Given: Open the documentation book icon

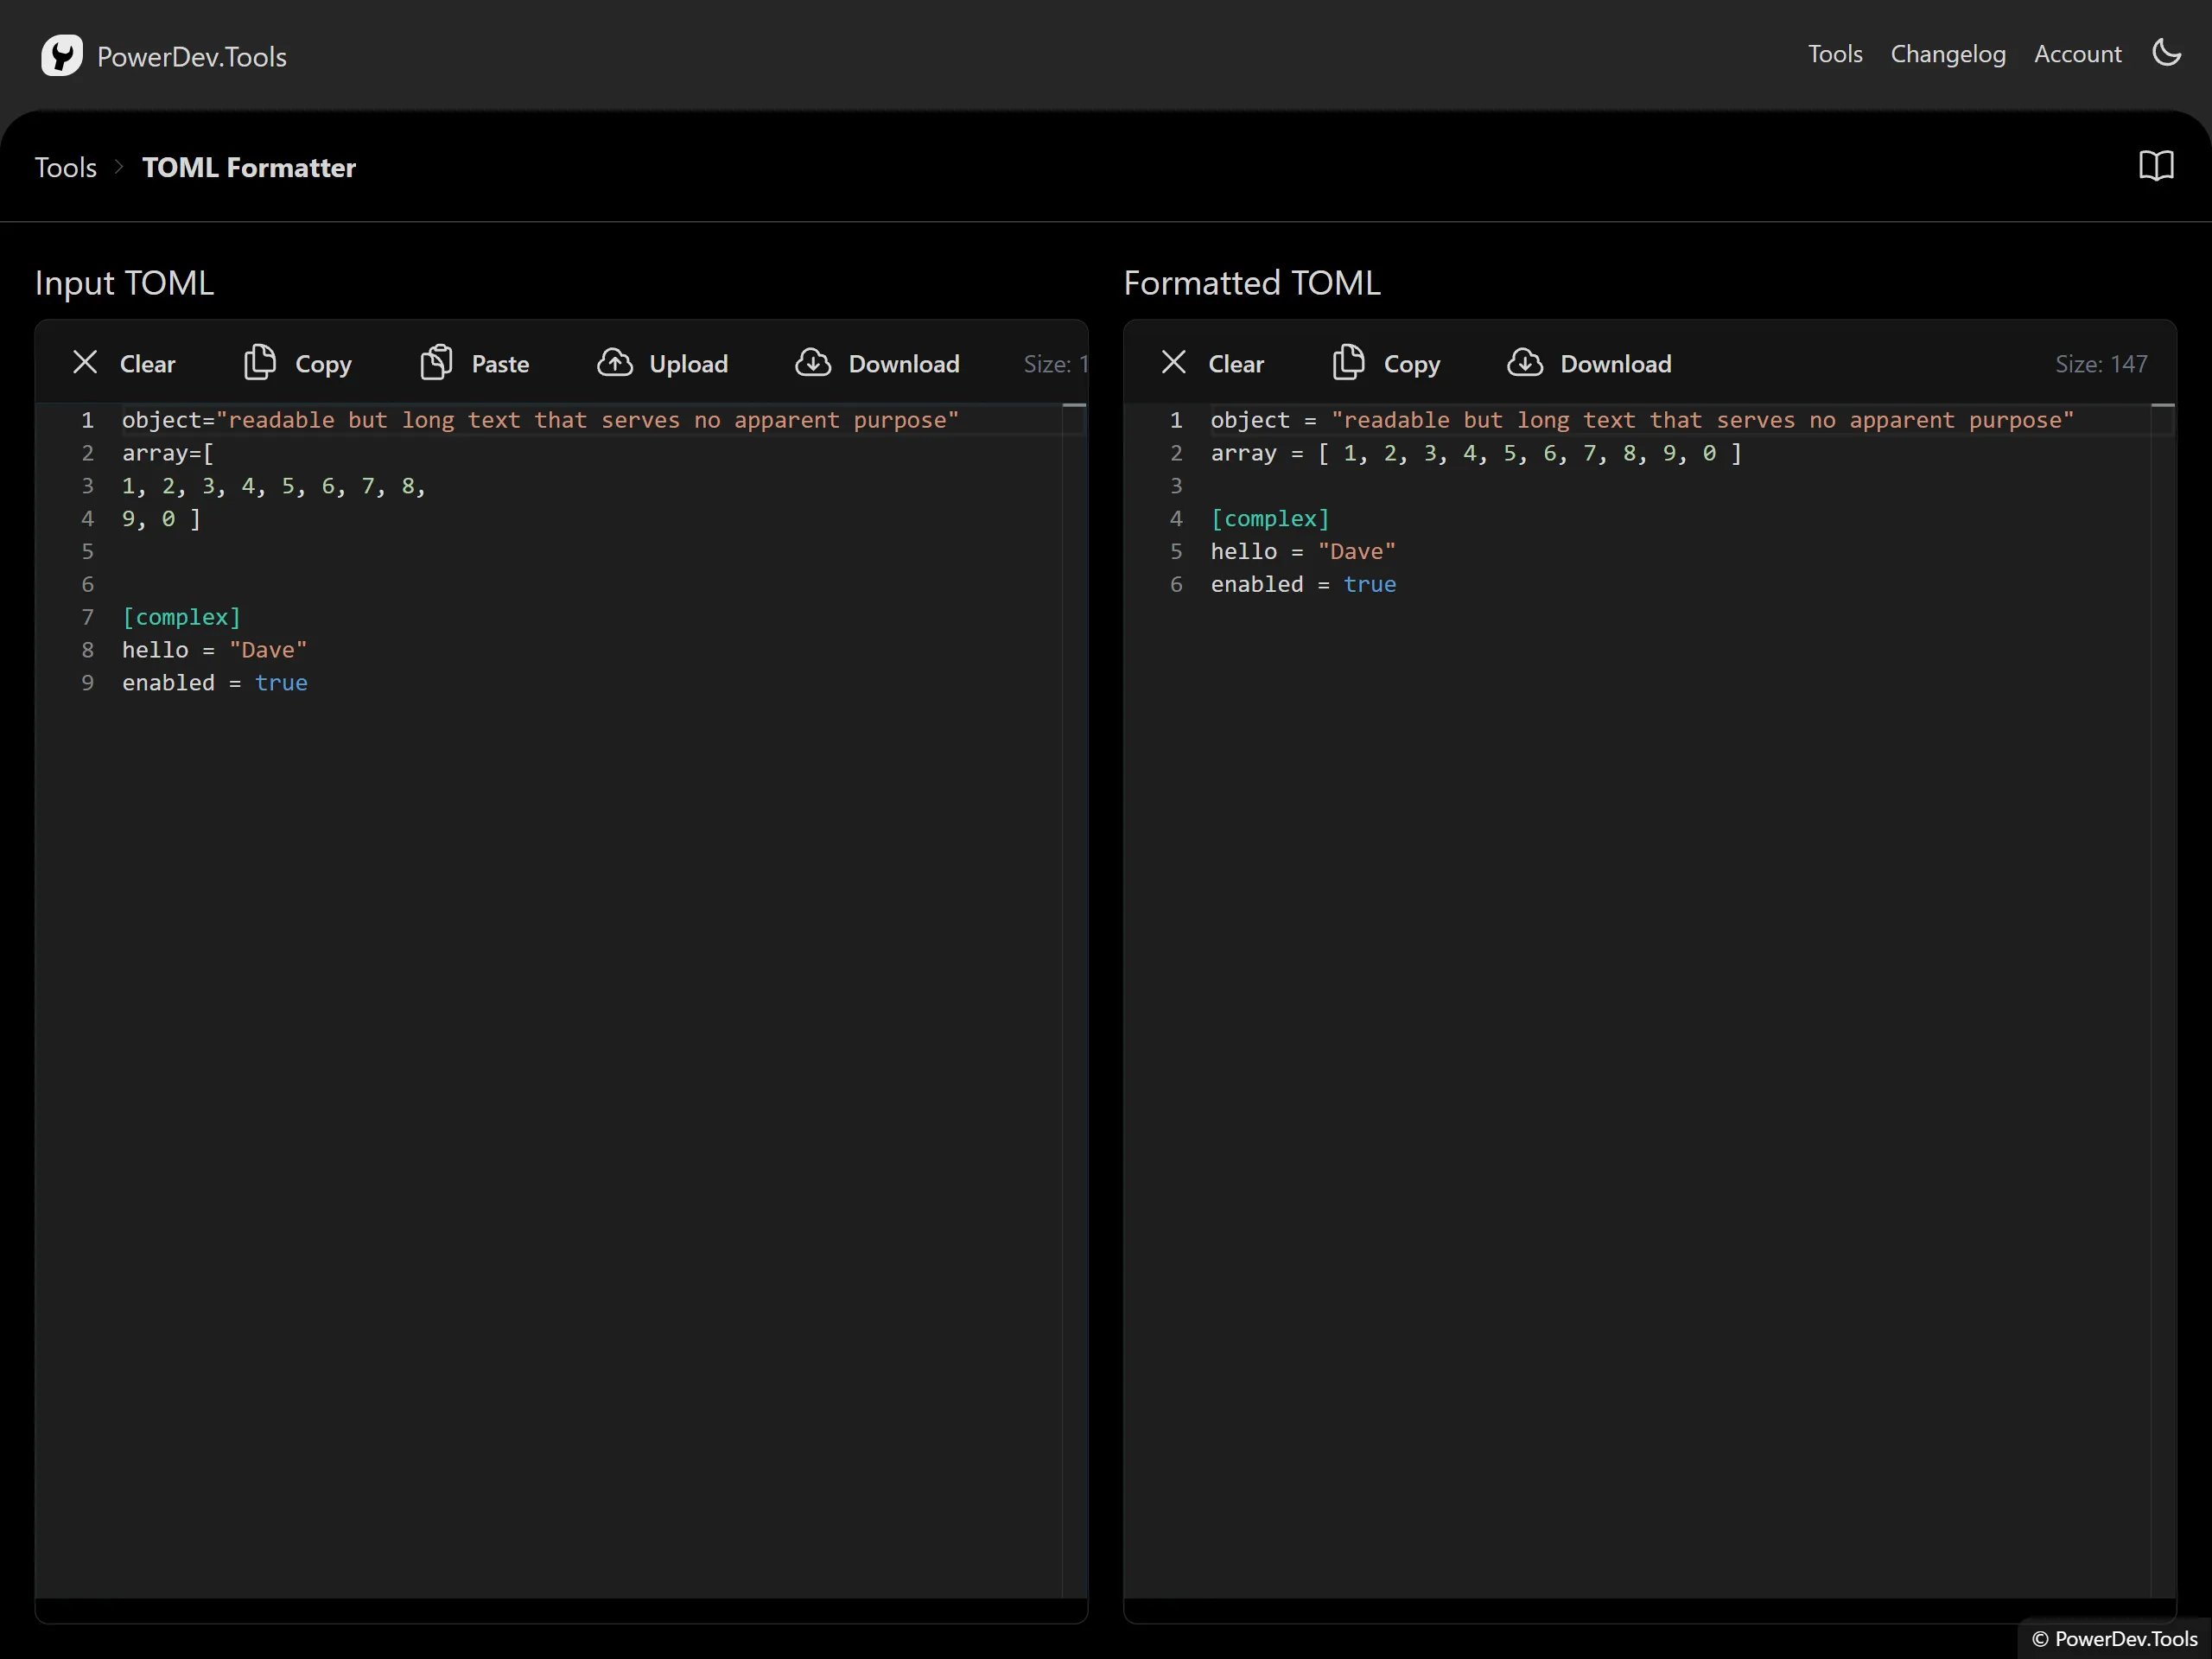Looking at the screenshot, I should [2156, 166].
